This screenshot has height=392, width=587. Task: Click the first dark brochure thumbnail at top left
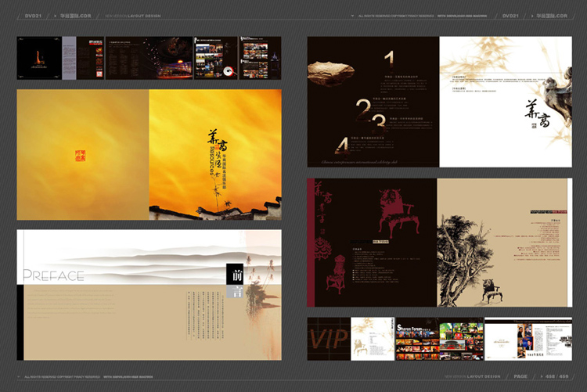point(39,58)
